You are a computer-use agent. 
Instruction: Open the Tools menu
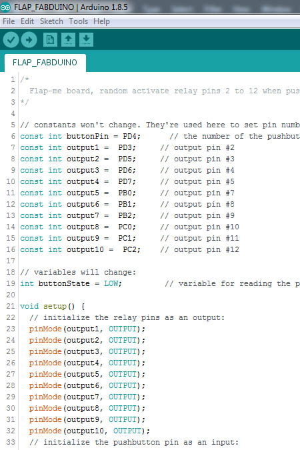click(79, 21)
